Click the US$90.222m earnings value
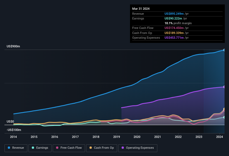 pos(173,18)
